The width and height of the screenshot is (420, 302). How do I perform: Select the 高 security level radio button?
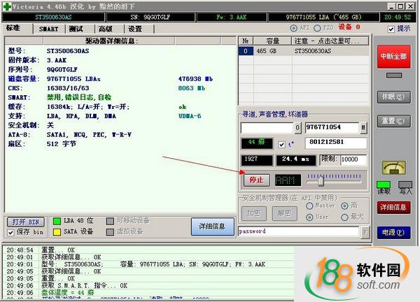coord(344,206)
